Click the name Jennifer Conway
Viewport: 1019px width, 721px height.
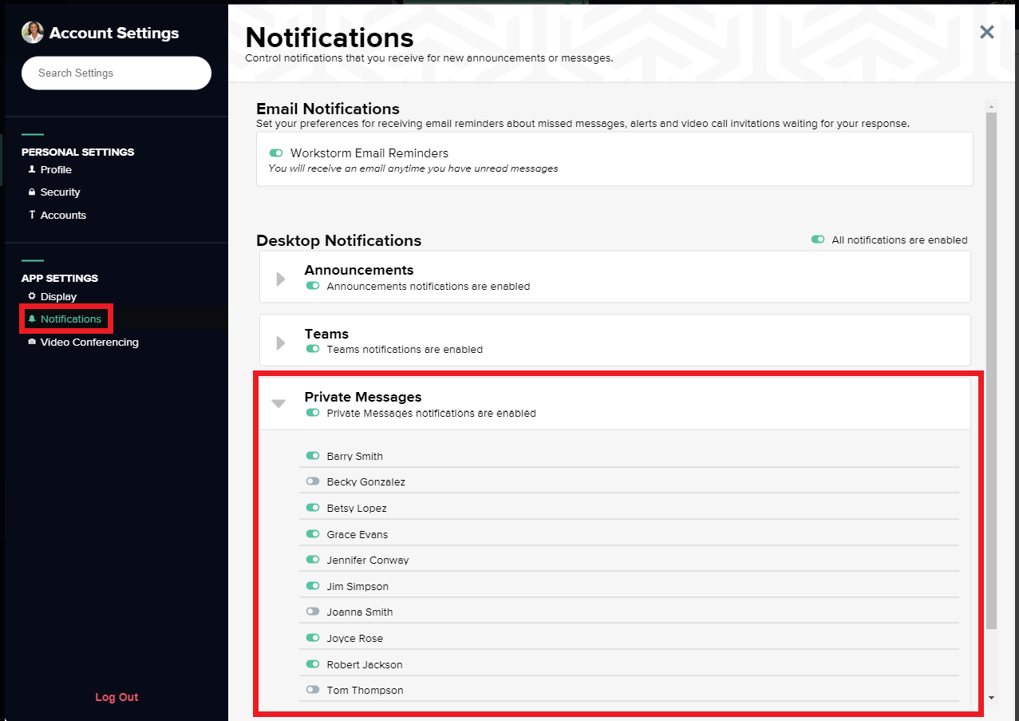[x=368, y=560]
